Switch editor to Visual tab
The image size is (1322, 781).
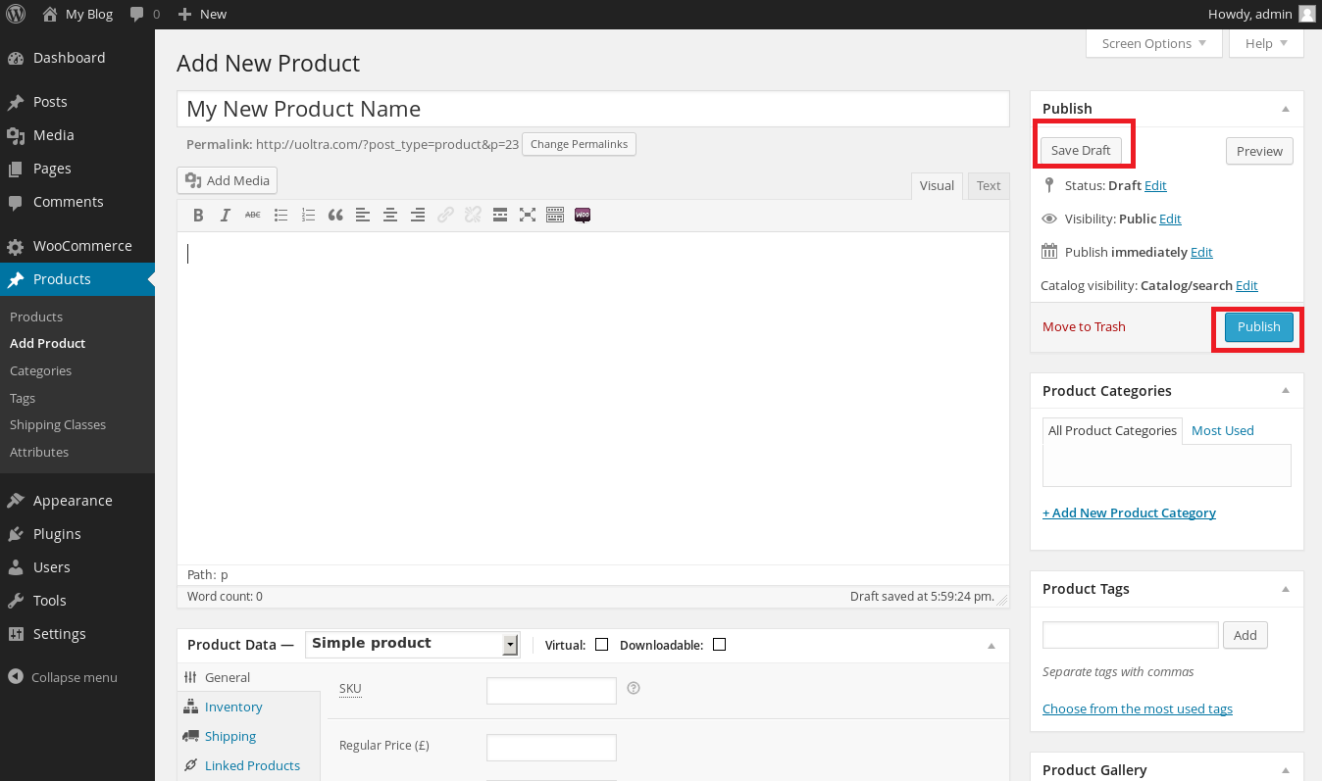tap(937, 185)
